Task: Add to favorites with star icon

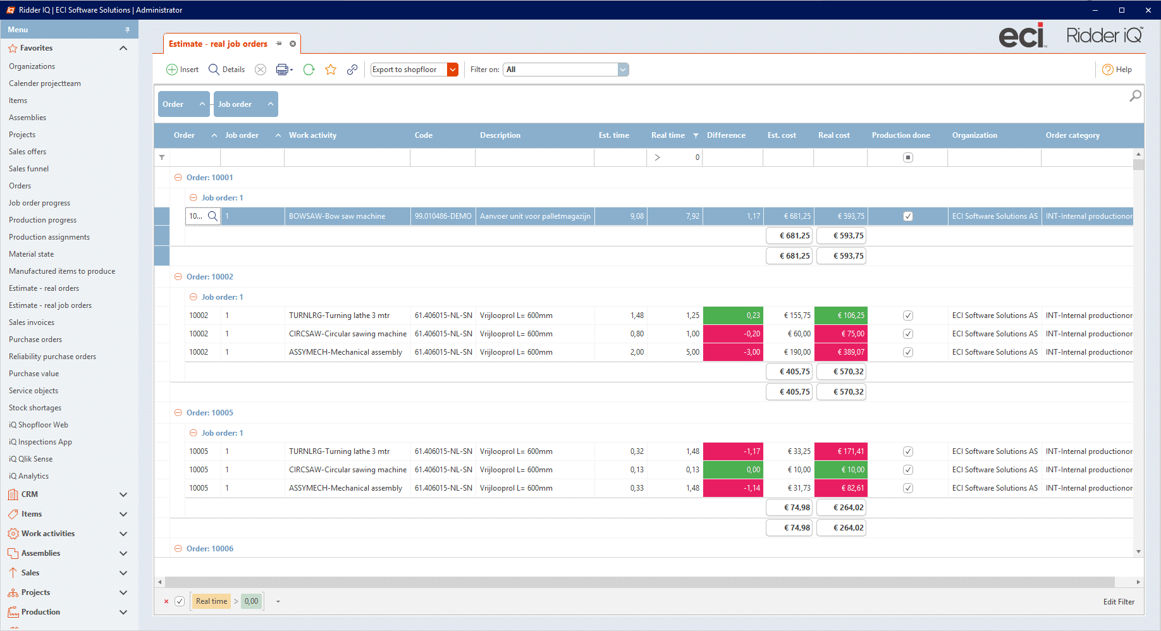Action: pyautogui.click(x=331, y=70)
